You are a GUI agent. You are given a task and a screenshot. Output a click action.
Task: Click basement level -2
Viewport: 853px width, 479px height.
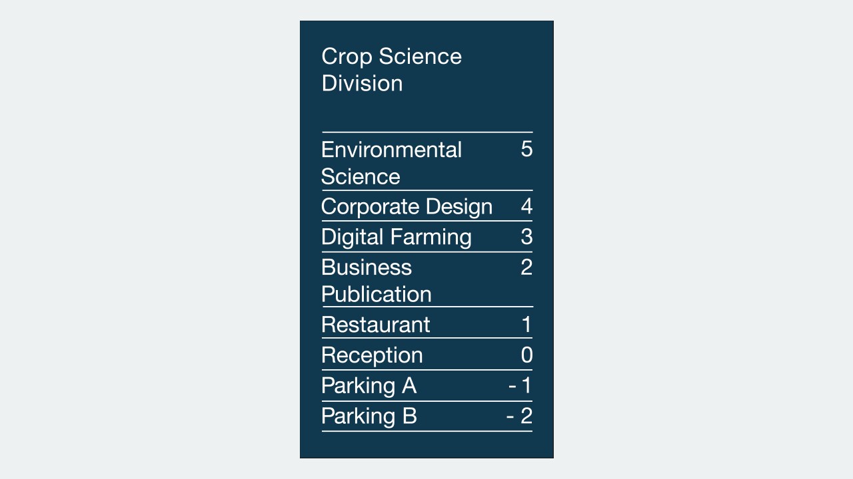[x=520, y=416]
